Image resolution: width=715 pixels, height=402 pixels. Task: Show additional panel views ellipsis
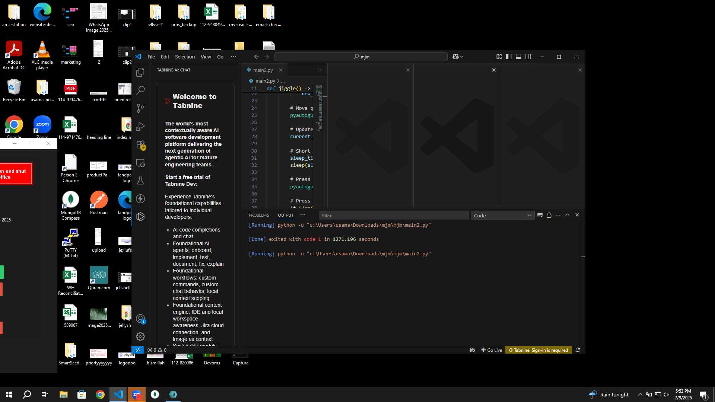pyautogui.click(x=303, y=215)
